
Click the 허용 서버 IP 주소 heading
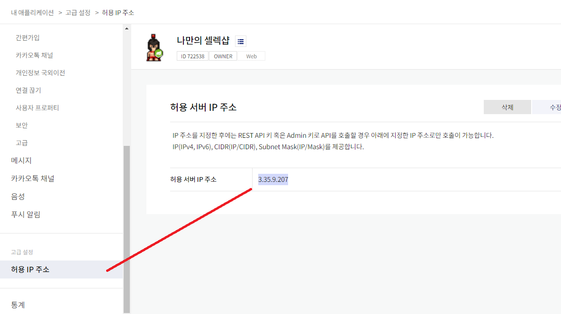(x=203, y=108)
